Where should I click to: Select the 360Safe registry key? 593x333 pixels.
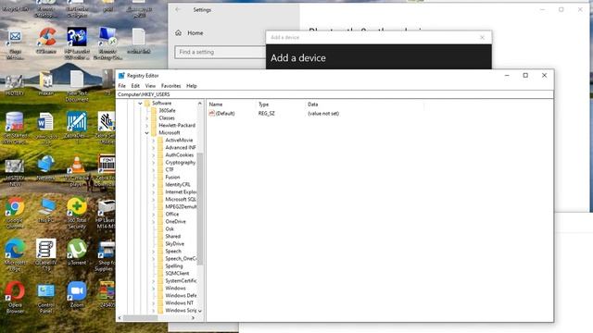(x=167, y=111)
